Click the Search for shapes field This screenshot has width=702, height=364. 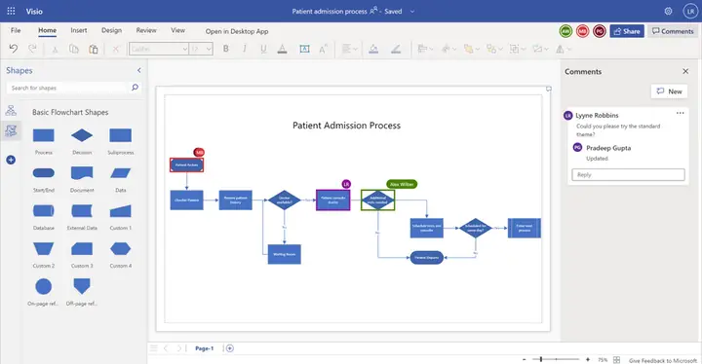pos(68,88)
